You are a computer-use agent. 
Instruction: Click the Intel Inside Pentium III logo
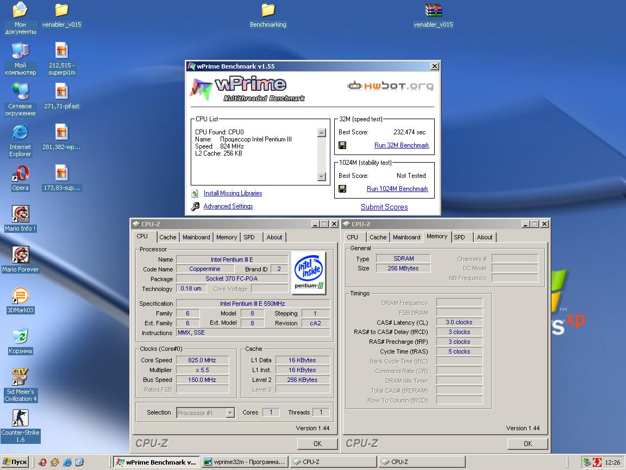click(x=309, y=273)
